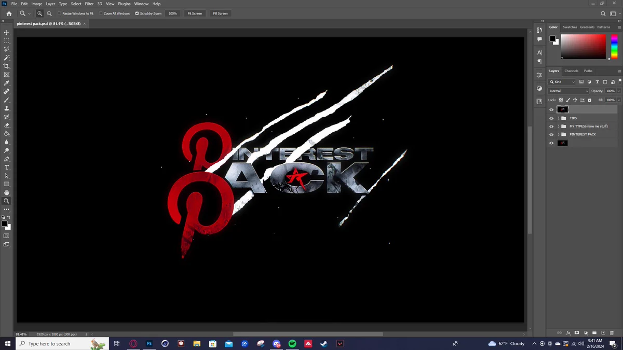Enable Resize Windows to Fit checkbox
The width and height of the screenshot is (623, 350).
[x=59, y=13]
